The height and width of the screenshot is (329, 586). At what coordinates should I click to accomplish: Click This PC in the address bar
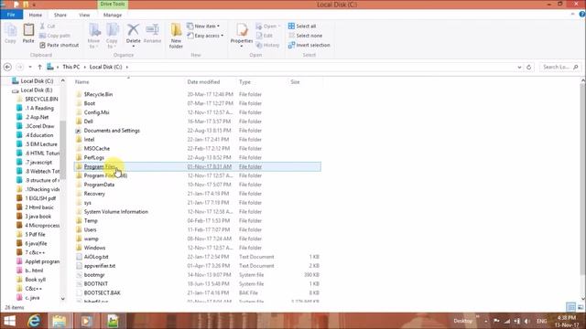71,67
